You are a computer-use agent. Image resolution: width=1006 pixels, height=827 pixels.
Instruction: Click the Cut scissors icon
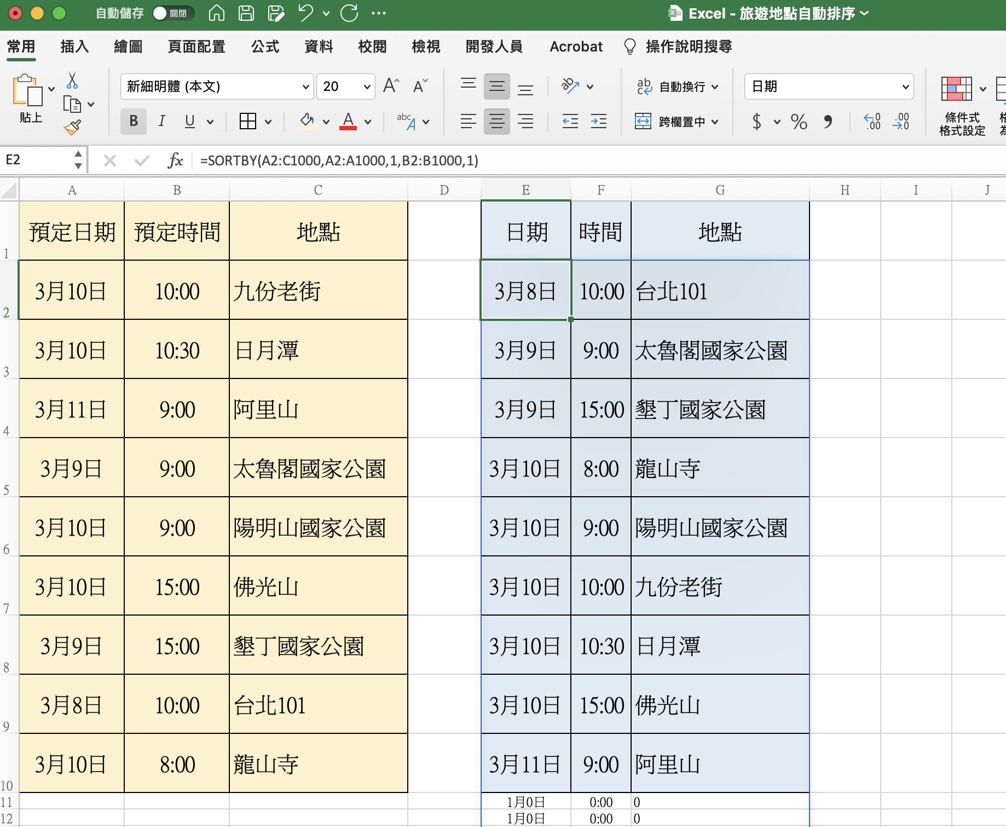(72, 81)
